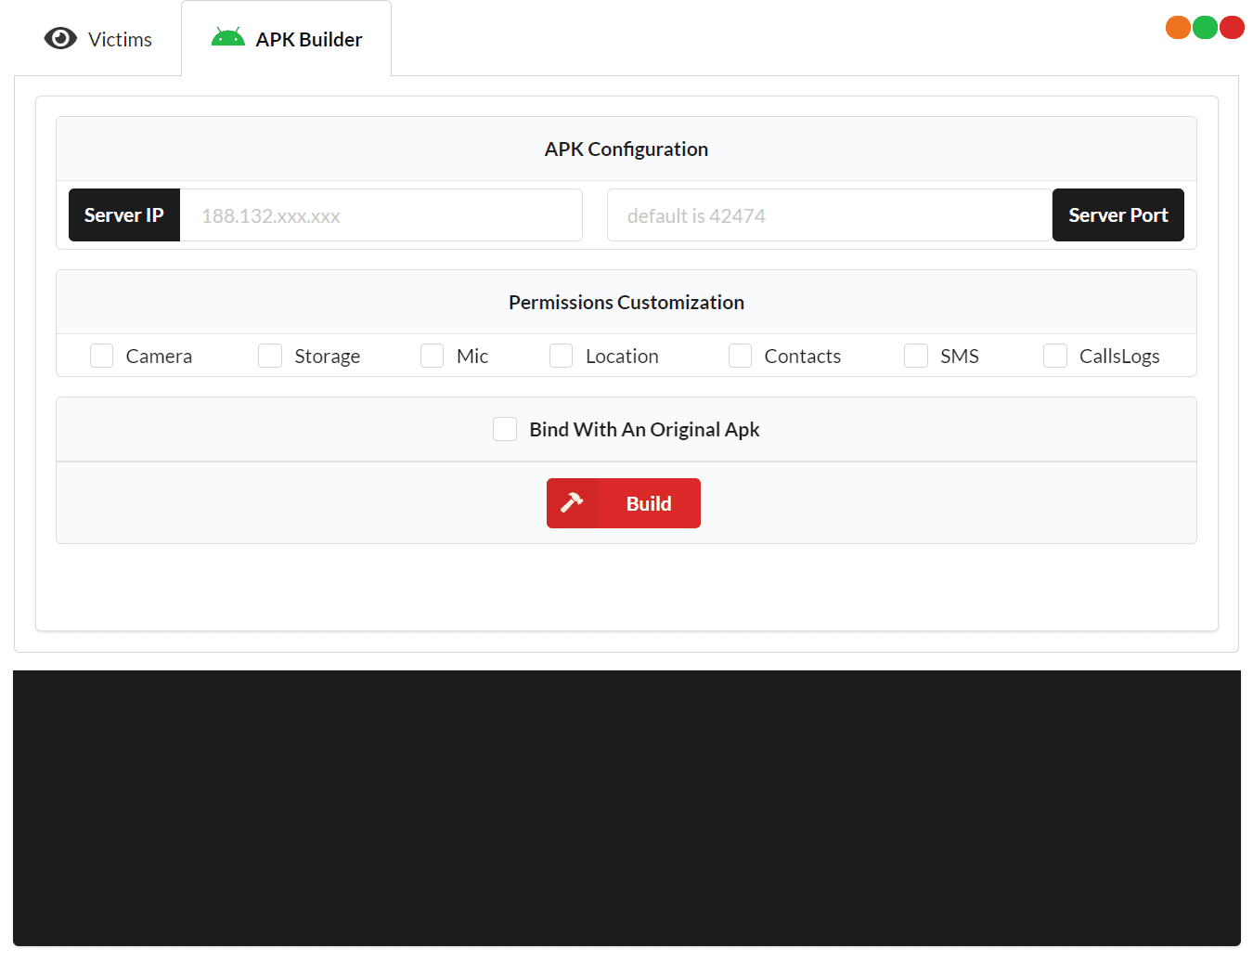Click the default is 42474 port field

click(829, 214)
